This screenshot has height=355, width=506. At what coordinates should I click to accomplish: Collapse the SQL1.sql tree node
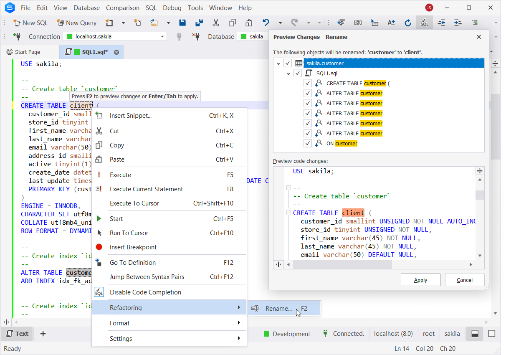[x=288, y=74]
